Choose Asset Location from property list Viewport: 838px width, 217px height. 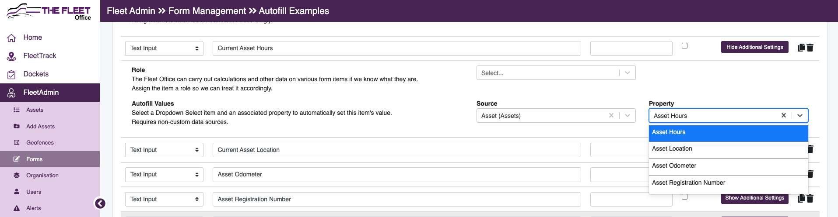[x=728, y=150]
